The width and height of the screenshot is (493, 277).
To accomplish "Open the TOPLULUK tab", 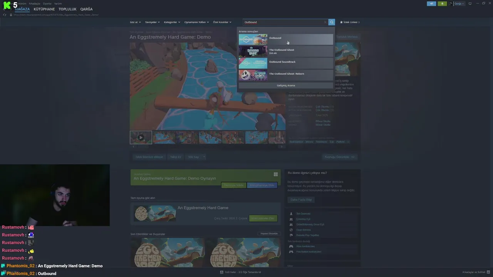I will click(x=67, y=9).
